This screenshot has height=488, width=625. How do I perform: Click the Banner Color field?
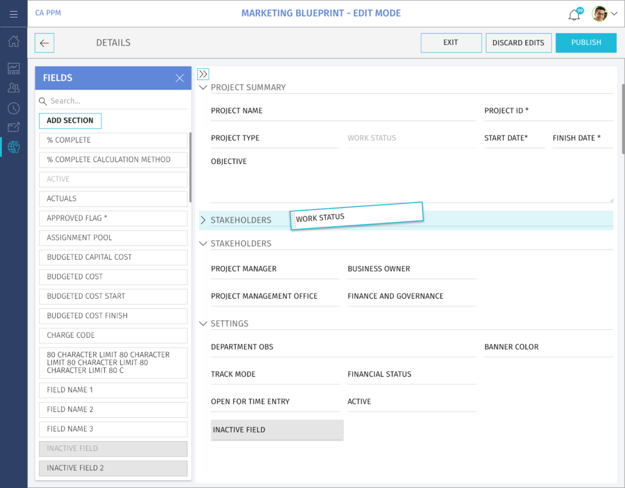[x=547, y=347]
